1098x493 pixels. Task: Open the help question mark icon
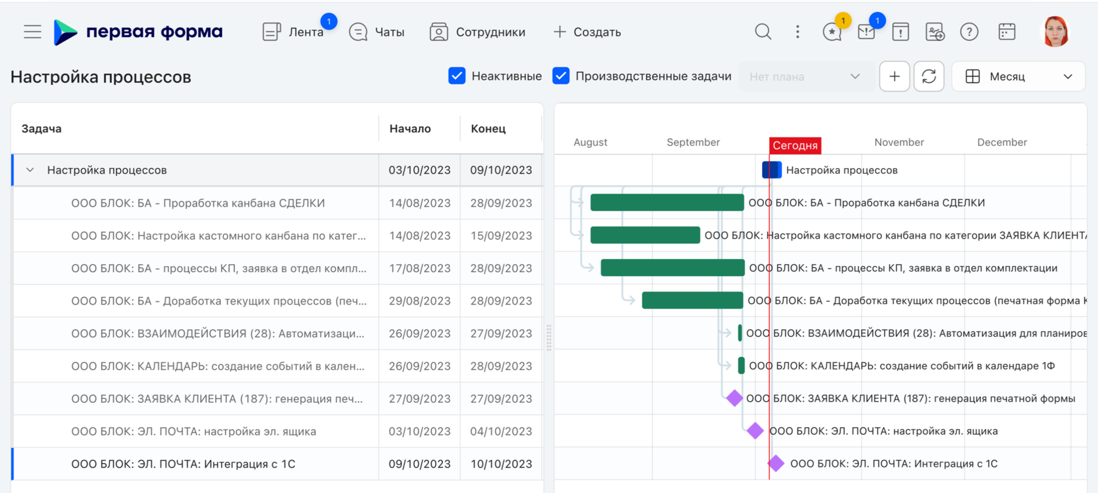(969, 31)
